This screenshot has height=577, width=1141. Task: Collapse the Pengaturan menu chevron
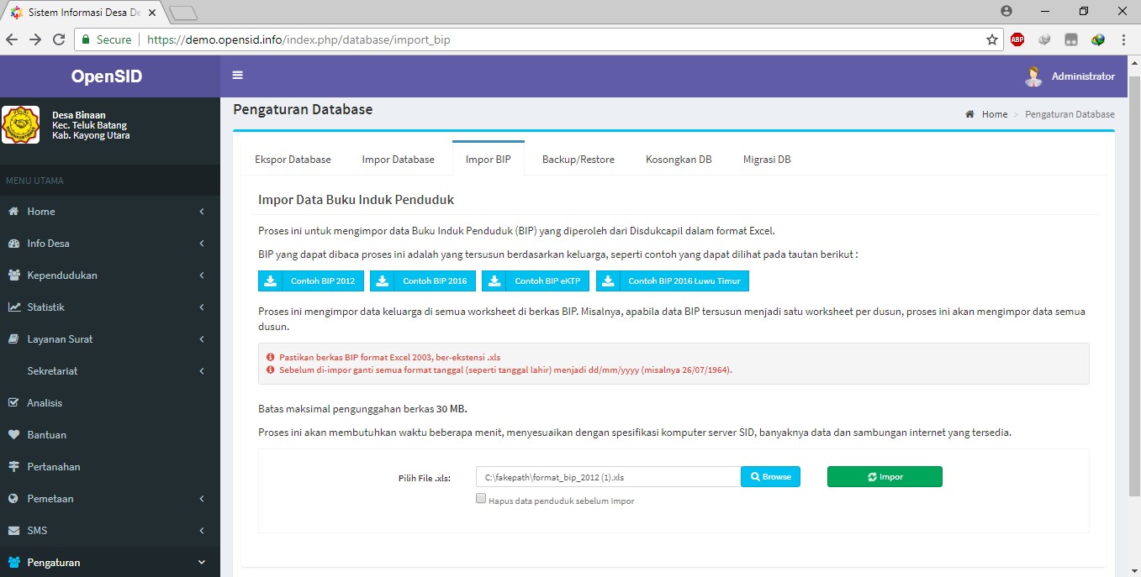[202, 563]
